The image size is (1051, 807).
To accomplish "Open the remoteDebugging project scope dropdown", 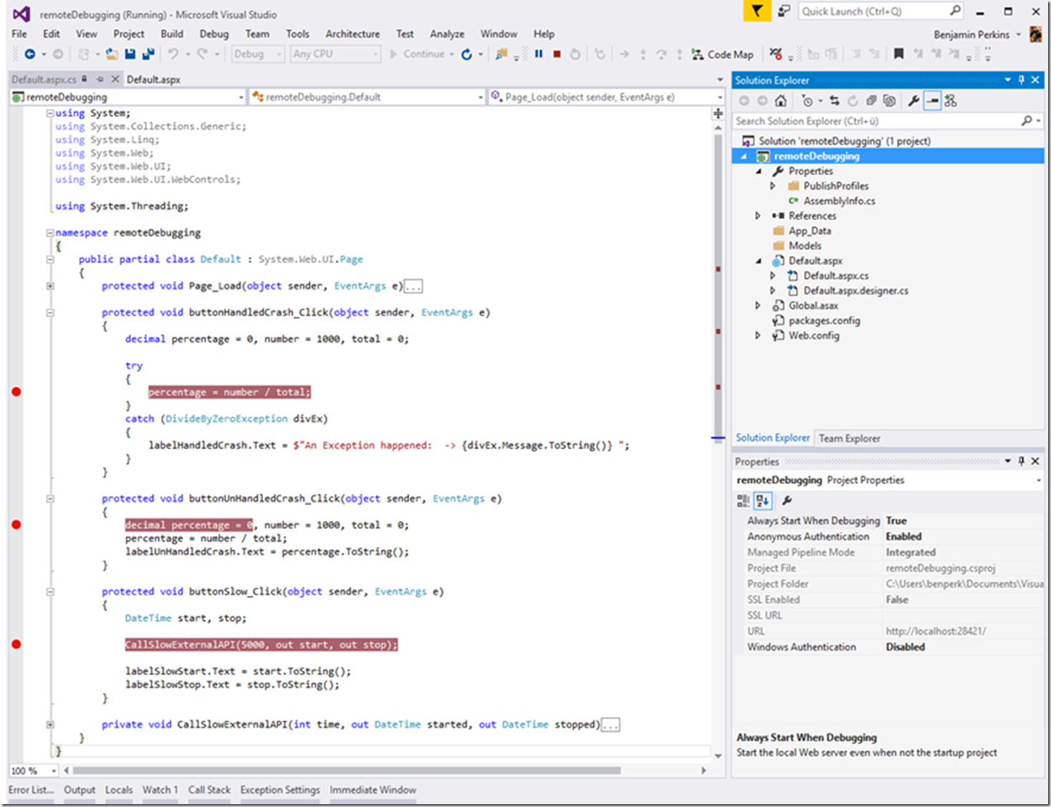I will click(128, 97).
